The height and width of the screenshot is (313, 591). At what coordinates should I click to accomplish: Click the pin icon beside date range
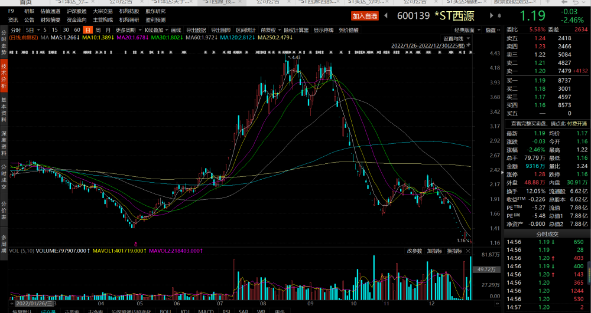coord(469,45)
